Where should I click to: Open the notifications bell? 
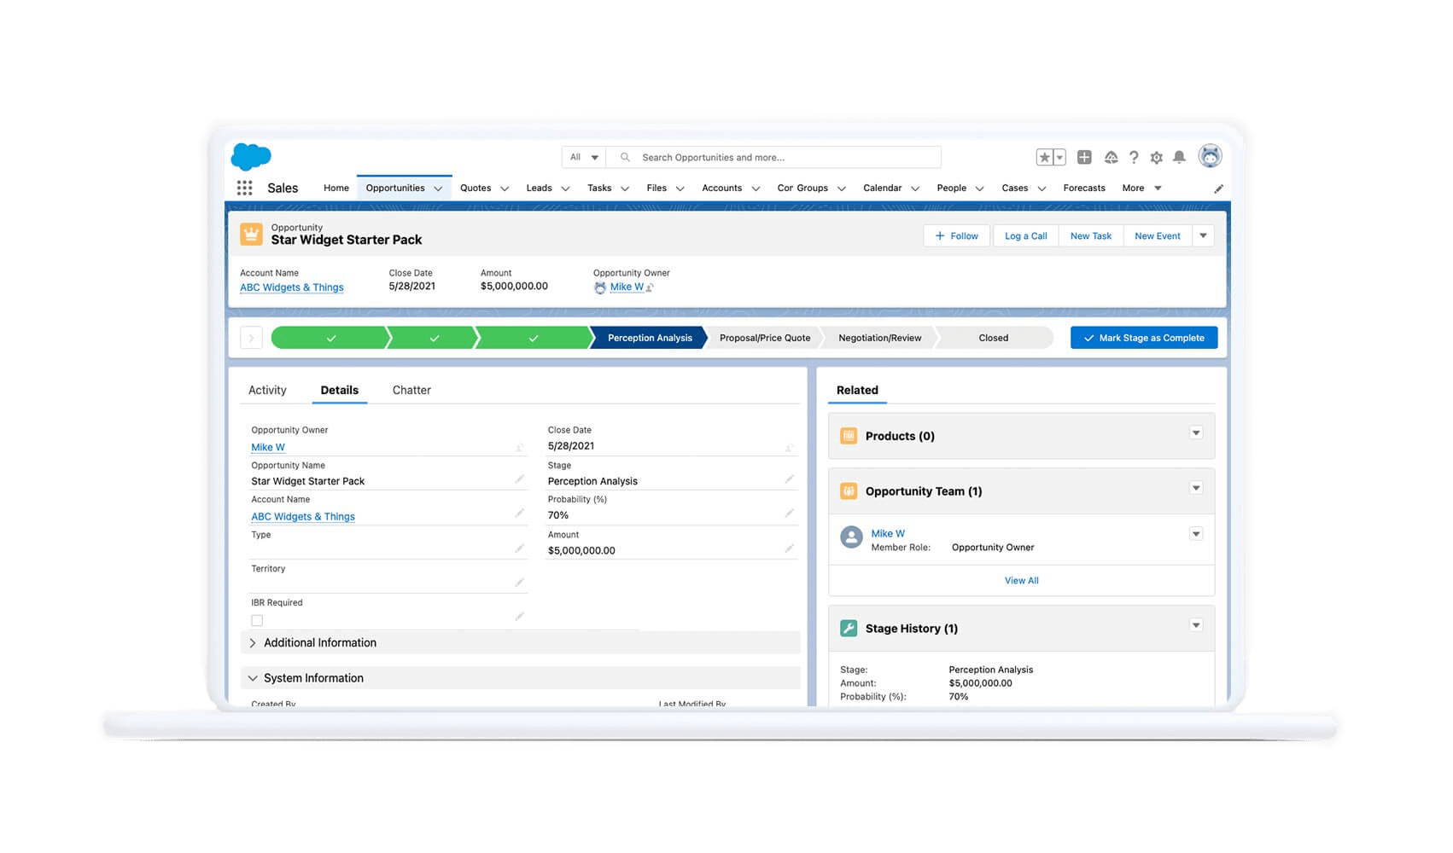click(1179, 157)
